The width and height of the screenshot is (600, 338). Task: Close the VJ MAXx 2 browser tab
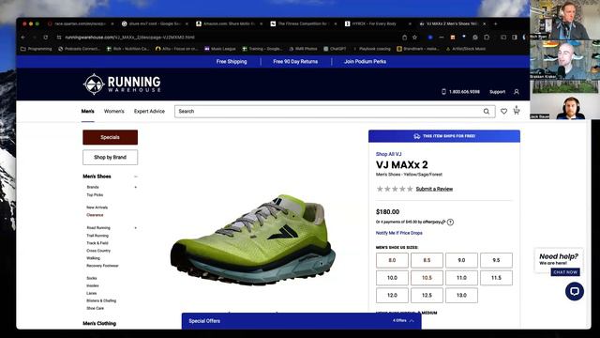pos(485,23)
